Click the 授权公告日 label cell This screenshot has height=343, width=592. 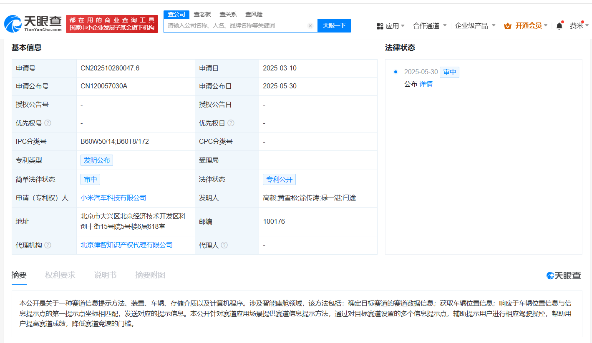[227, 105]
